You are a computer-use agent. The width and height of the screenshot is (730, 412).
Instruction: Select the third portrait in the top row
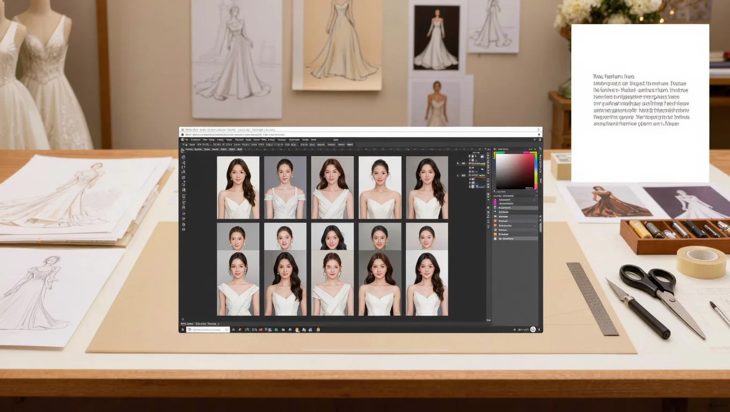coord(332,187)
